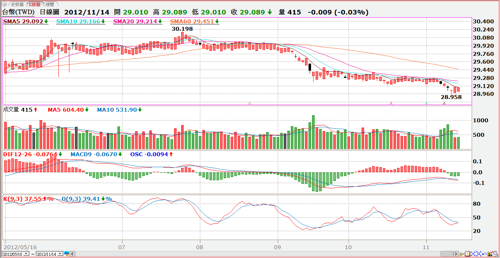Click the SMA5 29.092 indicator label
The height and width of the screenshot is (258, 500).
(25, 22)
